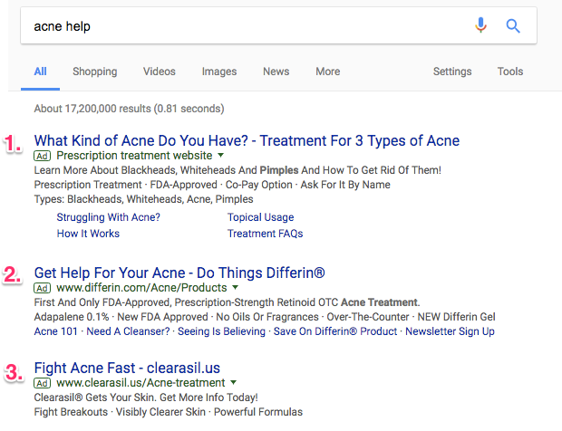Click the www.differin.com/Acne/Products URL text
This screenshot has height=431, width=562.
(x=141, y=287)
